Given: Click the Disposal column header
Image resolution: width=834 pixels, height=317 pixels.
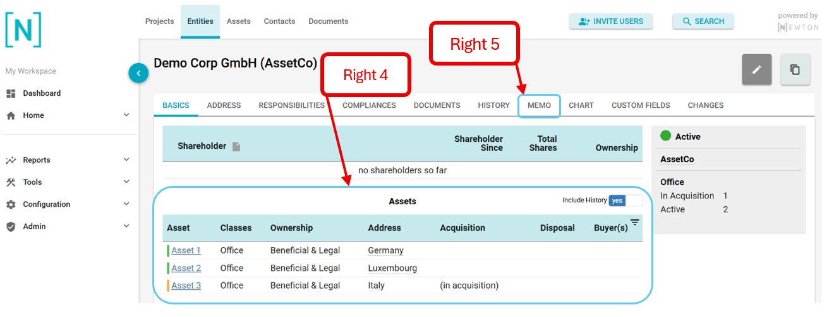Looking at the screenshot, I should (557, 228).
